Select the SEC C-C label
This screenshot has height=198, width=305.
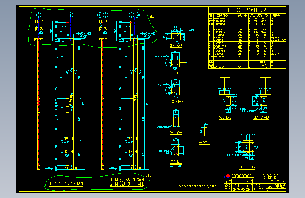(x=177, y=133)
